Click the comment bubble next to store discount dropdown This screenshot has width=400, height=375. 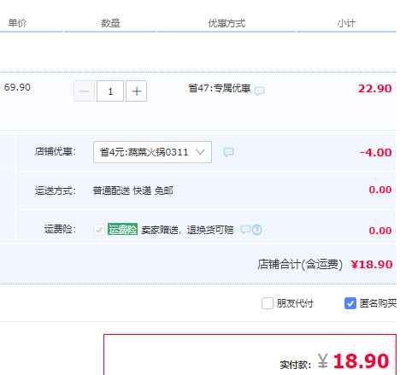[228, 152]
